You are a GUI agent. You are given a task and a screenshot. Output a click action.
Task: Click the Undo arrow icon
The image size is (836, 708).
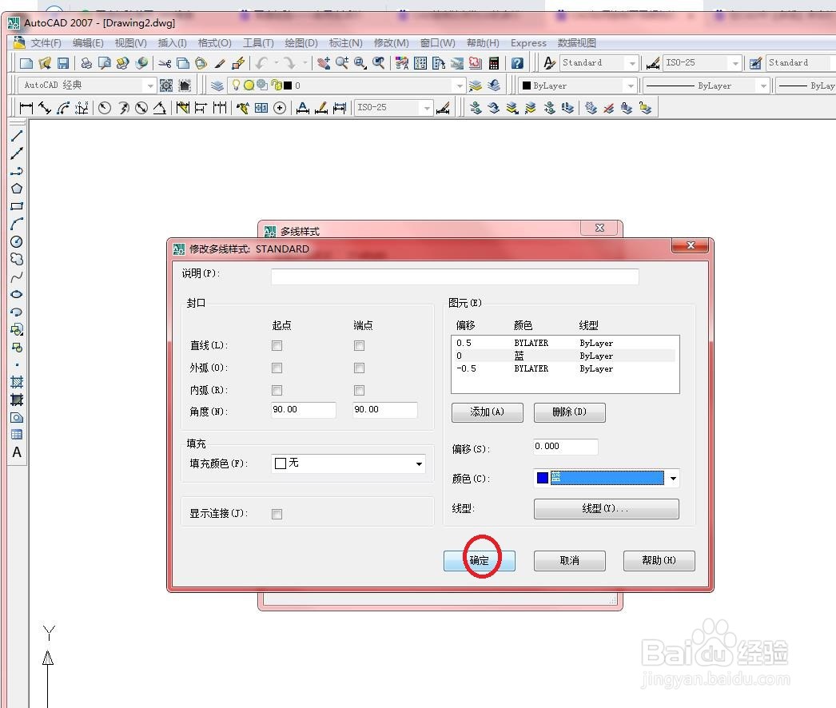click(x=261, y=63)
